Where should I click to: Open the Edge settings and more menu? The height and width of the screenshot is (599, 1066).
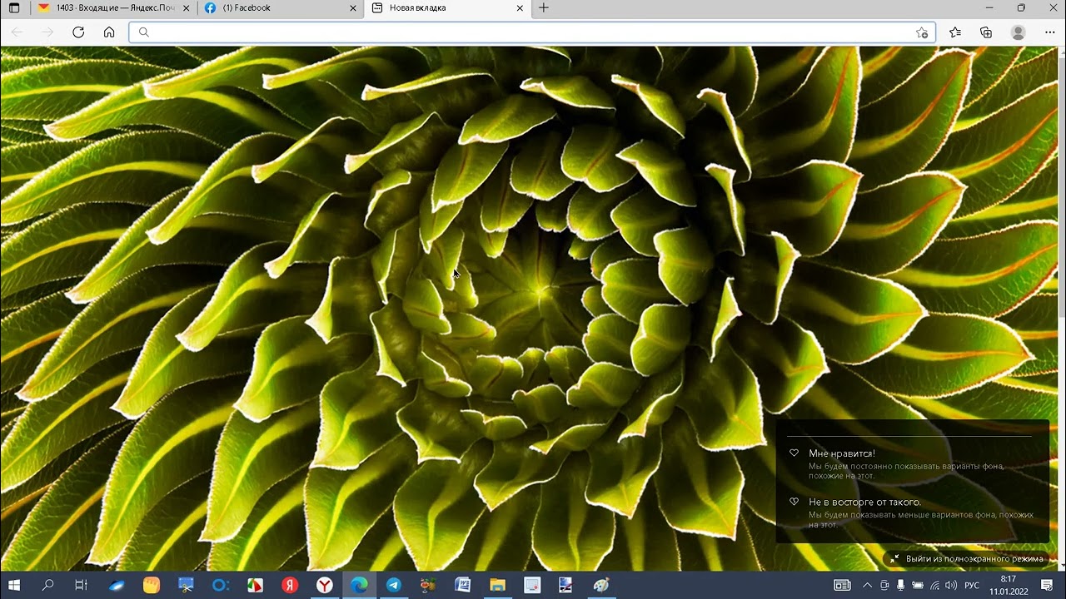[1049, 32]
